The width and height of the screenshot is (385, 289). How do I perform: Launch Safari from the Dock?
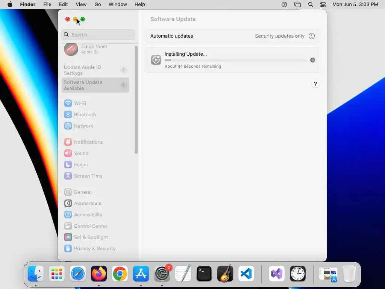click(78, 274)
